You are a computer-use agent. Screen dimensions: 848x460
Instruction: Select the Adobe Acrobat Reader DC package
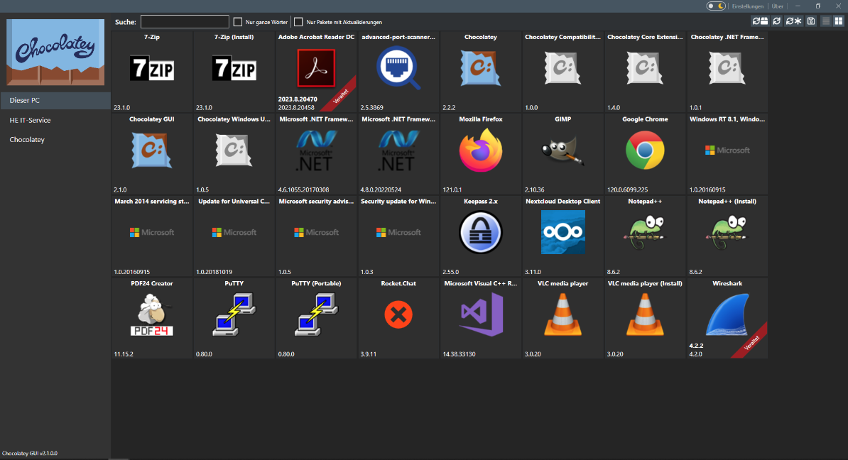[316, 72]
